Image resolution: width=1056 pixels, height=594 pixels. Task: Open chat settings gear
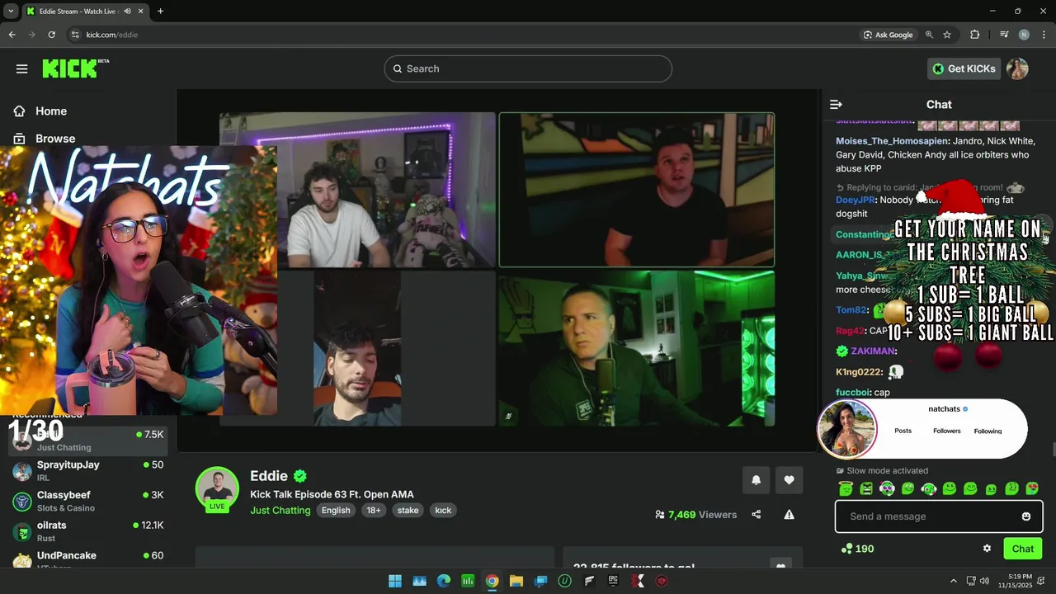(x=987, y=549)
